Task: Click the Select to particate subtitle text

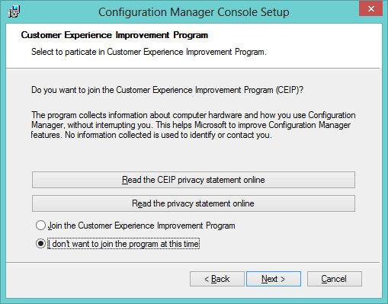Action: pyautogui.click(x=149, y=52)
